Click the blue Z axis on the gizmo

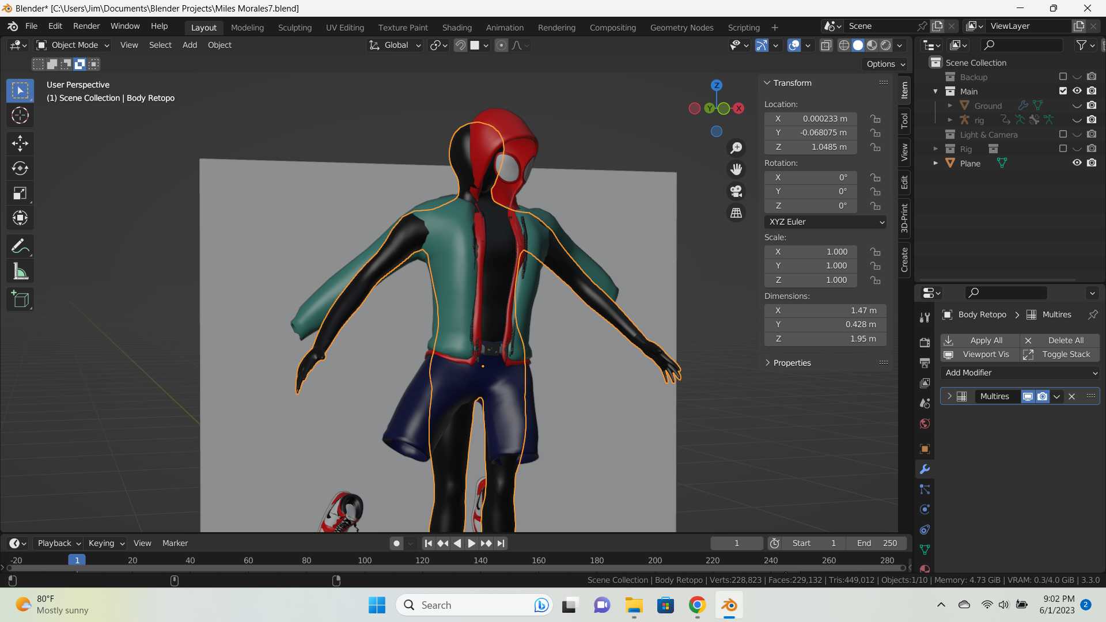click(x=716, y=85)
